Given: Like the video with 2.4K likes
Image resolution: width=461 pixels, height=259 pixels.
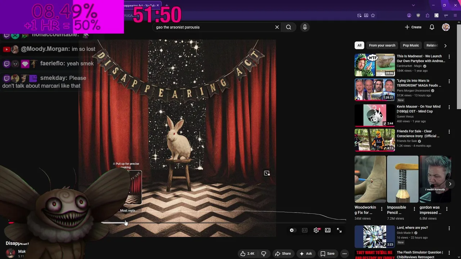Looking at the screenshot, I should tap(247, 254).
